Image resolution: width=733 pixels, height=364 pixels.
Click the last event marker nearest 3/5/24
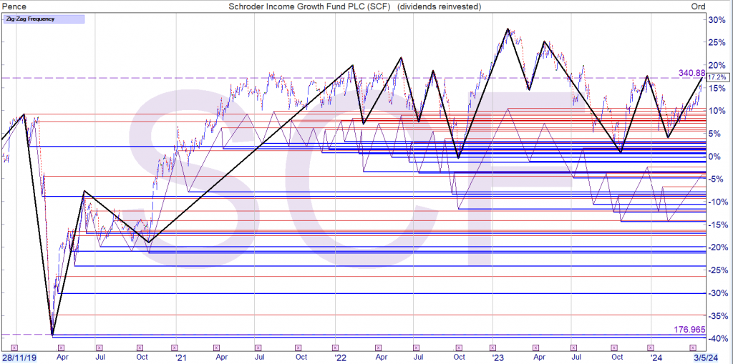pyautogui.click(x=694, y=348)
